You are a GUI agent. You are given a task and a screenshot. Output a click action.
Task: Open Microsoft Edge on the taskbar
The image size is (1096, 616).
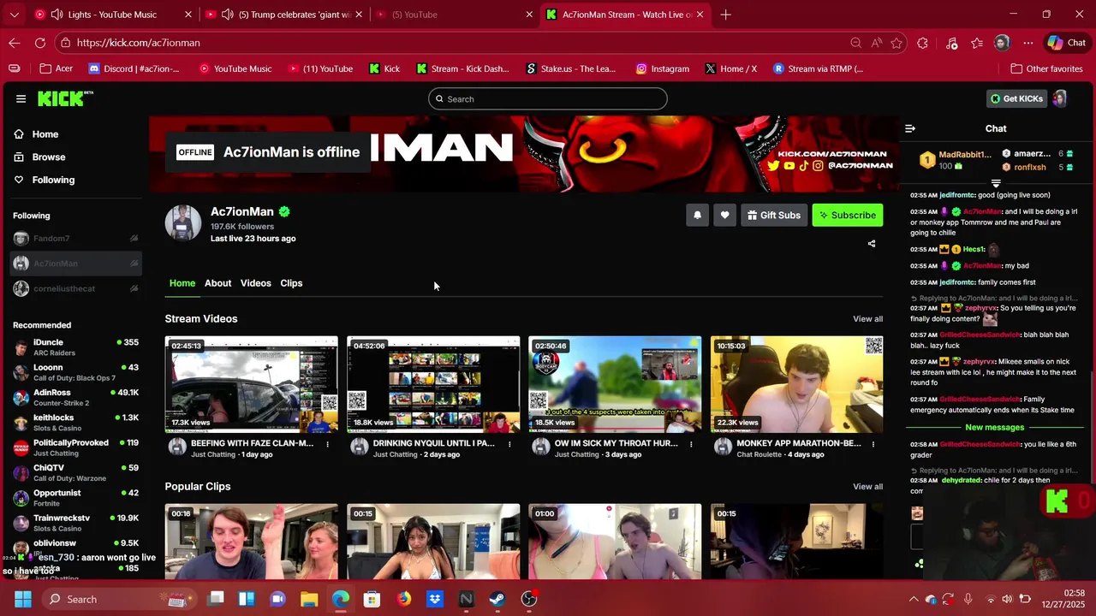pyautogui.click(x=341, y=599)
